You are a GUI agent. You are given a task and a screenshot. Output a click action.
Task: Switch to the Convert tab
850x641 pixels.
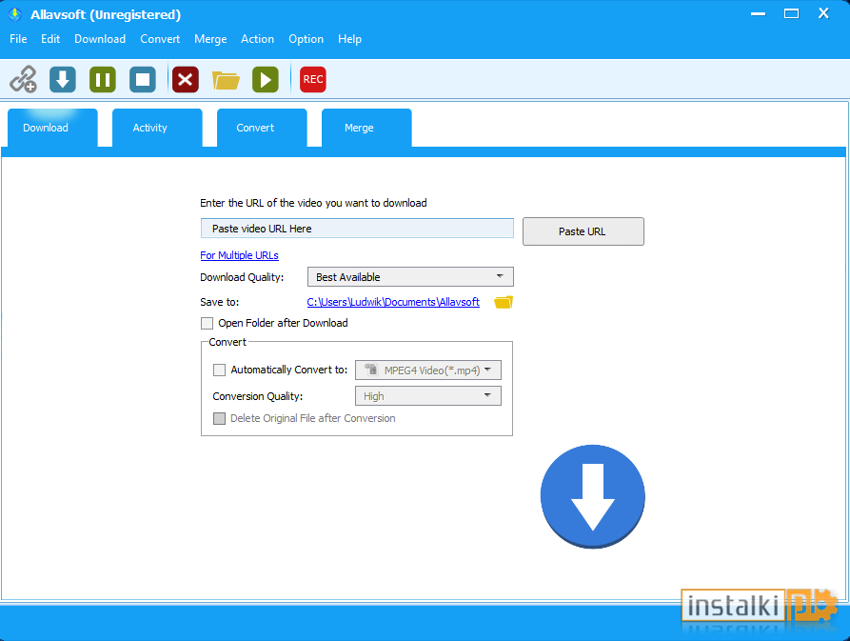pyautogui.click(x=262, y=128)
